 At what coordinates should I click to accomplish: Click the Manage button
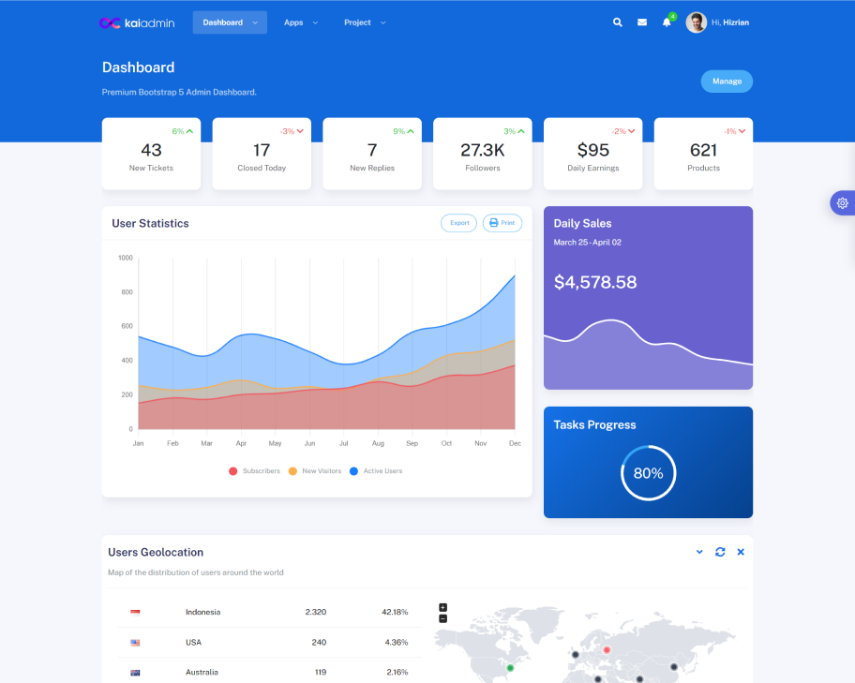pyautogui.click(x=727, y=82)
